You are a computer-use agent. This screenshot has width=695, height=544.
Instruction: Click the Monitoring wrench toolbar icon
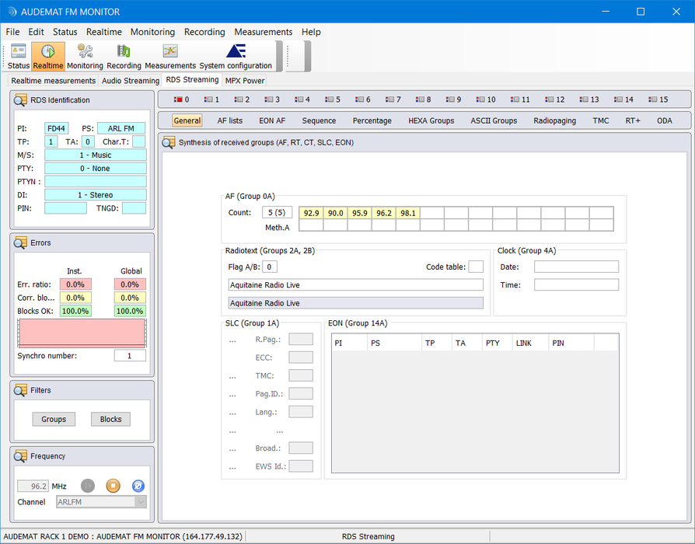coord(85,56)
